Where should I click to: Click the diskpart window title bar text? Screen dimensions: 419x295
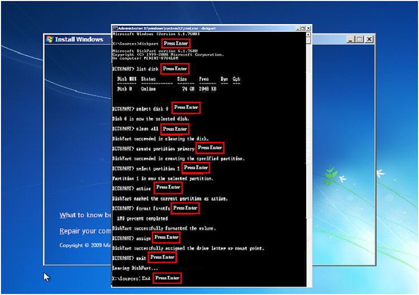(166, 28)
